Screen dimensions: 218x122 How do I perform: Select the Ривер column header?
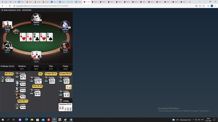(x=65, y=66)
